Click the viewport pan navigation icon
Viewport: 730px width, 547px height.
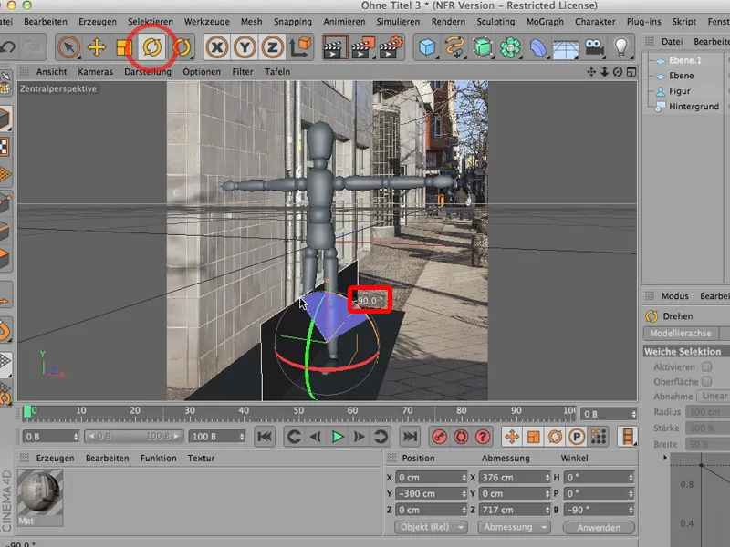point(591,72)
